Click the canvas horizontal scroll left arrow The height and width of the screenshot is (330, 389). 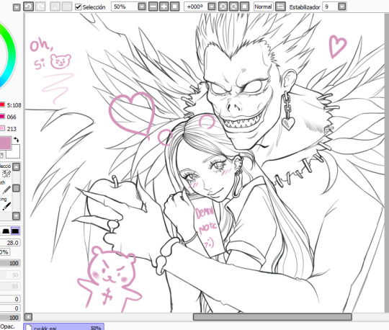point(28,317)
